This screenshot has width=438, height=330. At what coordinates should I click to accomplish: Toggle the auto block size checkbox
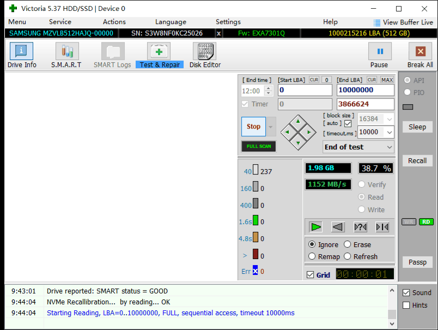click(x=348, y=123)
